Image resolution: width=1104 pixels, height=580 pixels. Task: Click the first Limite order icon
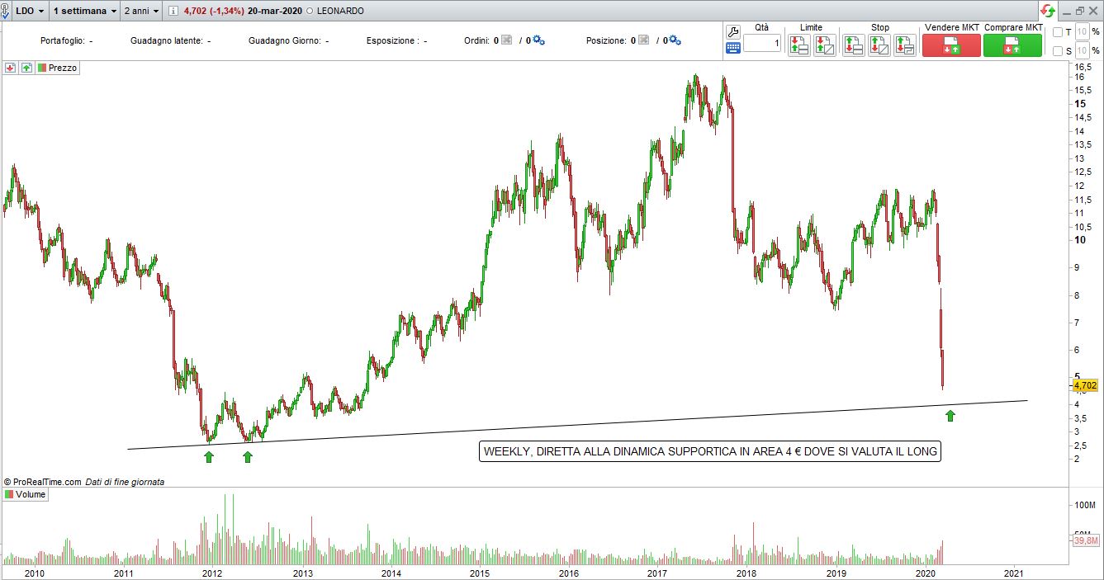[798, 45]
